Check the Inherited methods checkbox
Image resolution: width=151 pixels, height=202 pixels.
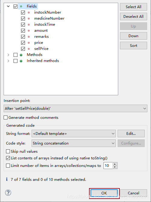coord(15,61)
